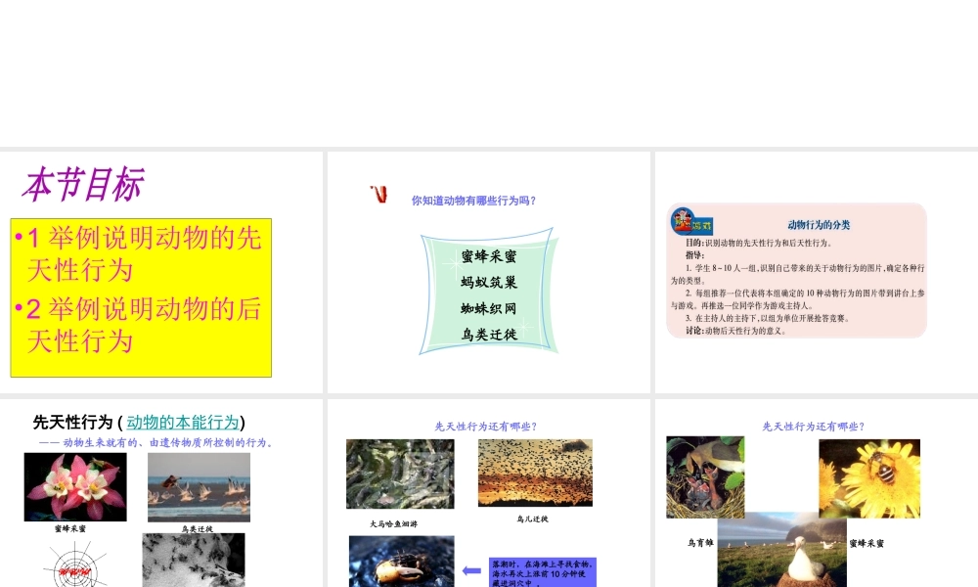Click the caption 鸟儿迁徙

click(x=533, y=519)
